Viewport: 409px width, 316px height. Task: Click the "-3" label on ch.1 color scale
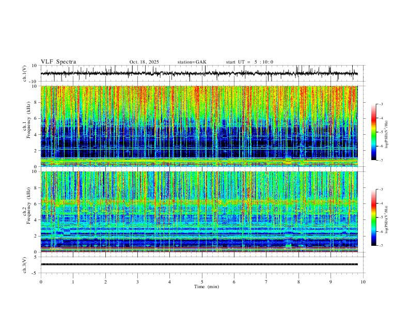tap(381, 104)
